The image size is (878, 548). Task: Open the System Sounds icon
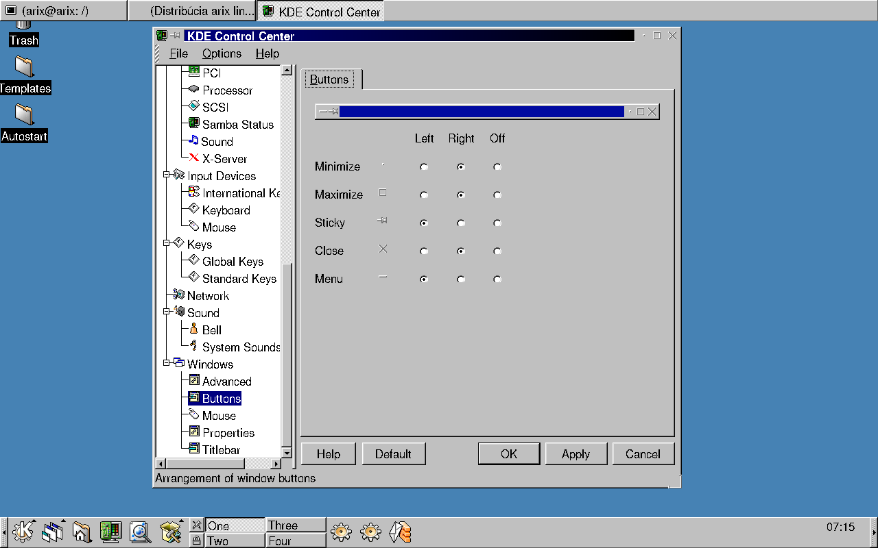pyautogui.click(x=194, y=346)
